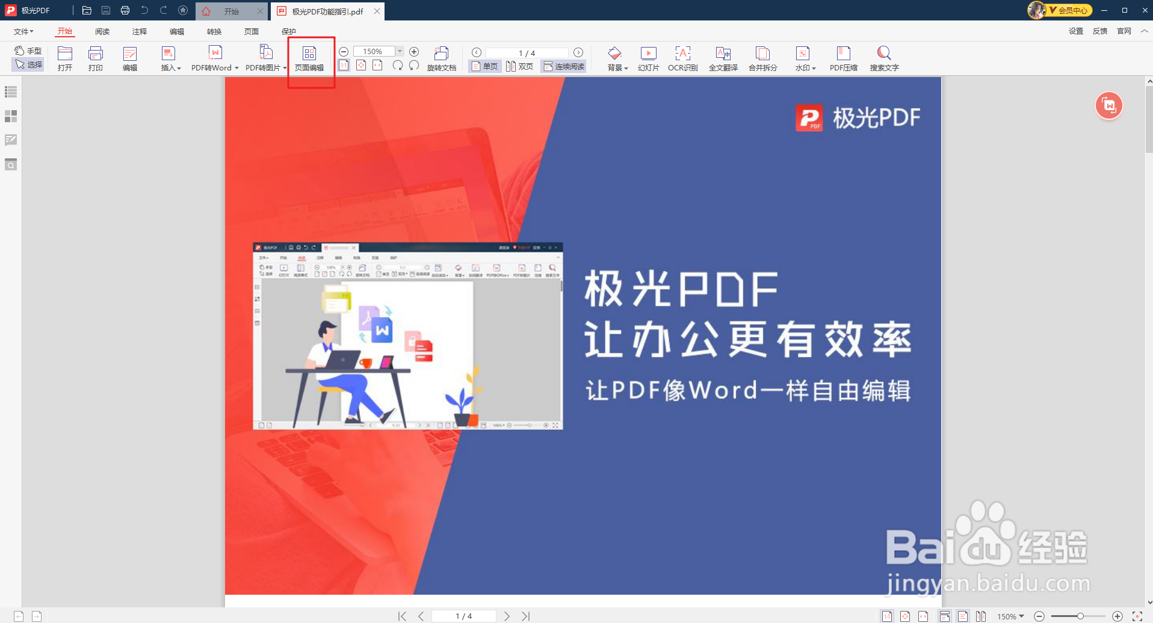Viewport: 1153px width, 623px height.
Task: Collapse the ribbon with top-right chevron
Action: (x=1145, y=31)
